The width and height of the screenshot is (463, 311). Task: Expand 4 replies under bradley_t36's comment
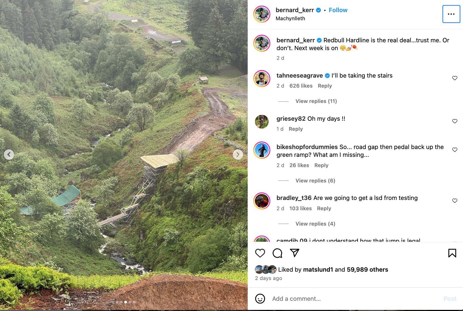[x=315, y=224]
